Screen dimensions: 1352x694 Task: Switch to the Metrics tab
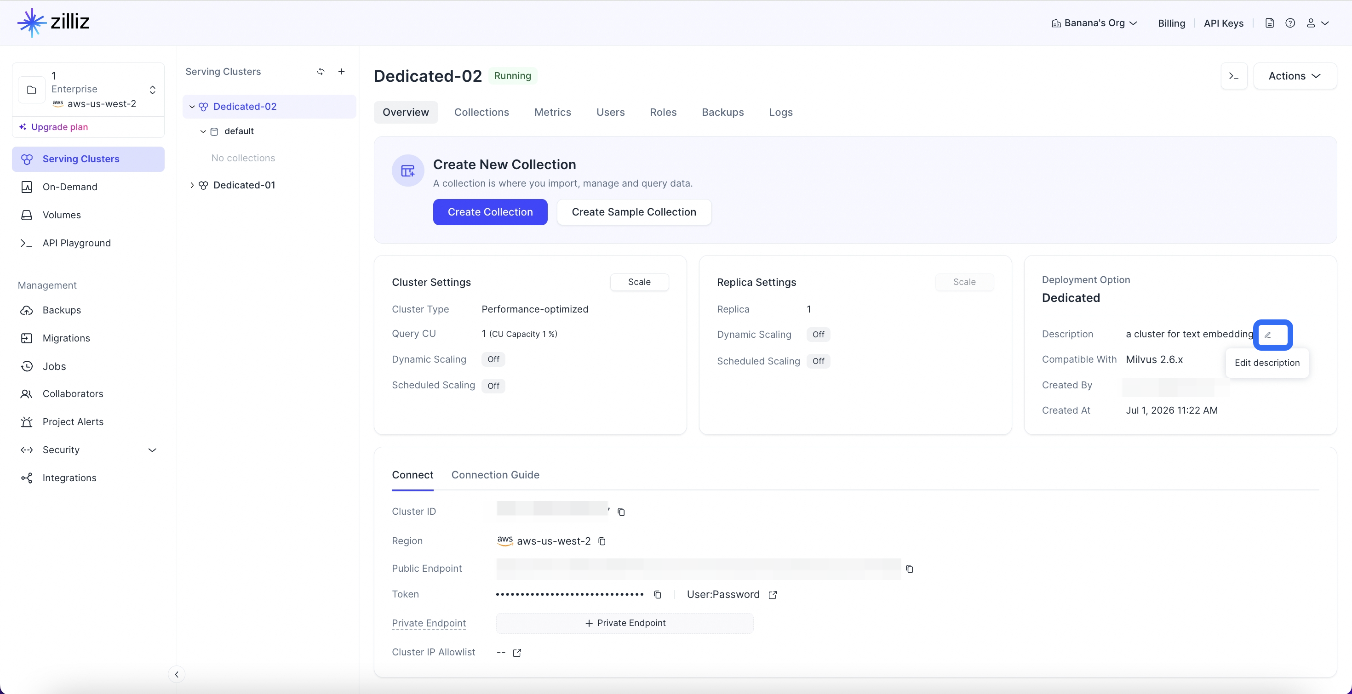[552, 112]
